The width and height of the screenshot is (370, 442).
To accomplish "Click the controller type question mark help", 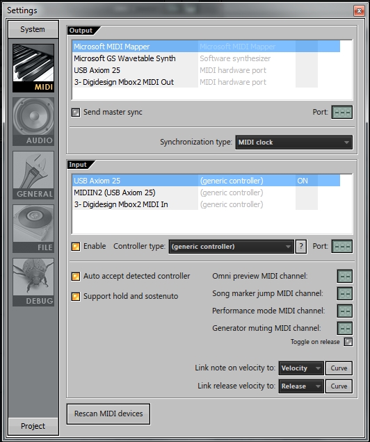I will (x=301, y=247).
